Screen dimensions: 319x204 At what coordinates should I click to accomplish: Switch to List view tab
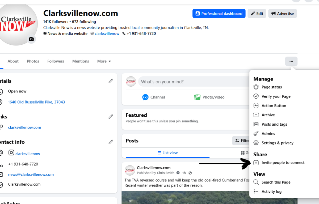tap(167, 153)
